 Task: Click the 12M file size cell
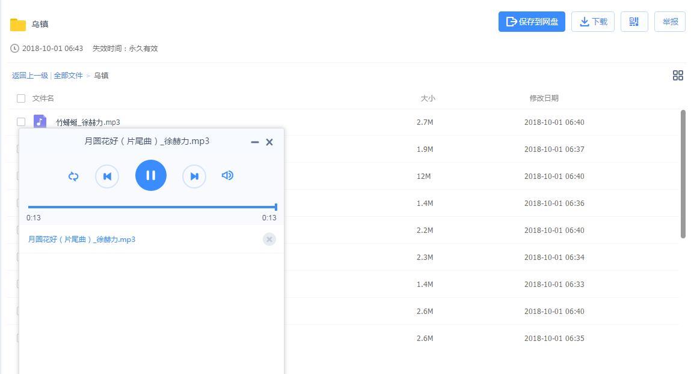pos(423,176)
